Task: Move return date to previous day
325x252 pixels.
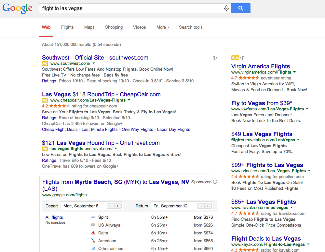Action: click(201, 206)
